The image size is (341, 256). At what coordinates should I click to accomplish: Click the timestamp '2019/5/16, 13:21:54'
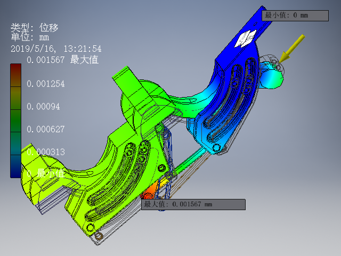(56, 49)
